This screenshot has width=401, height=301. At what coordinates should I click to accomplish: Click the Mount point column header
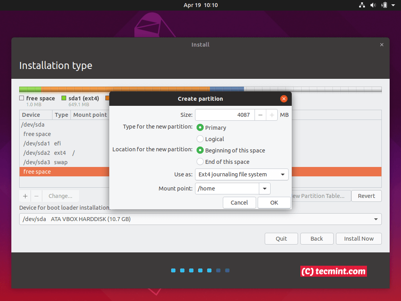(90, 115)
